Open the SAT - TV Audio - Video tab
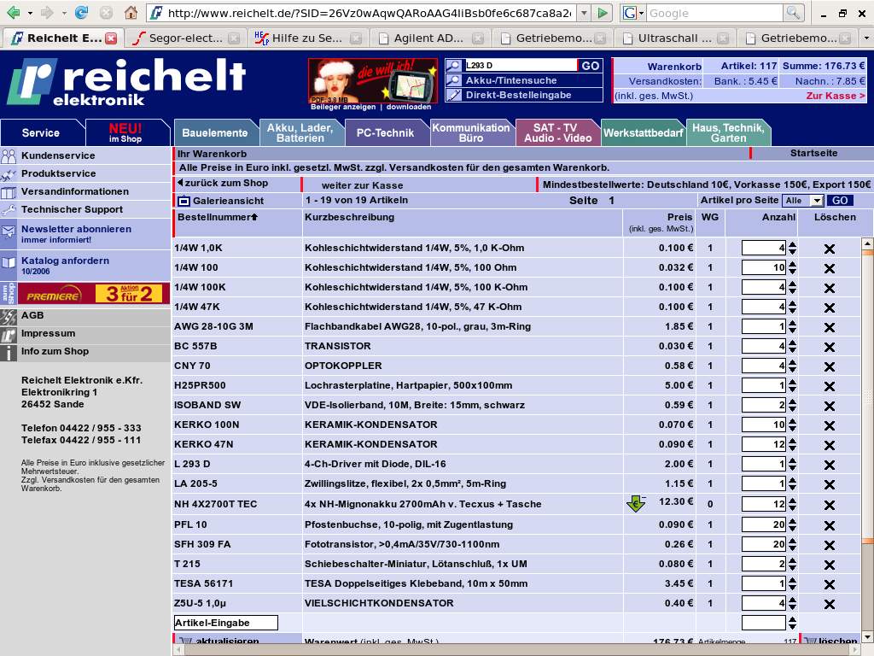874x656 pixels. (x=558, y=132)
